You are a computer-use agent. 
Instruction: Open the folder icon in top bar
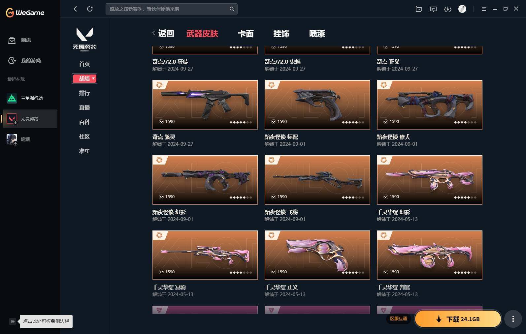point(419,9)
